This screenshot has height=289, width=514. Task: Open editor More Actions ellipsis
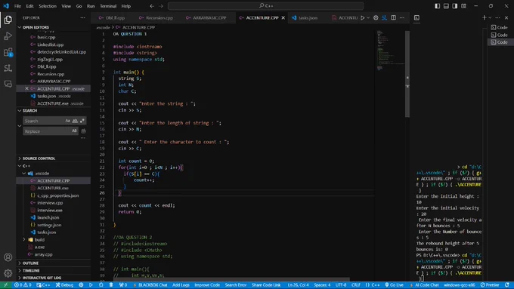click(x=402, y=17)
